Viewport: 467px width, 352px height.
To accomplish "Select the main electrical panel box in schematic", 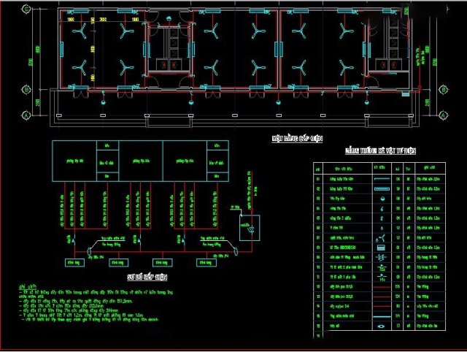I will click(250, 227).
